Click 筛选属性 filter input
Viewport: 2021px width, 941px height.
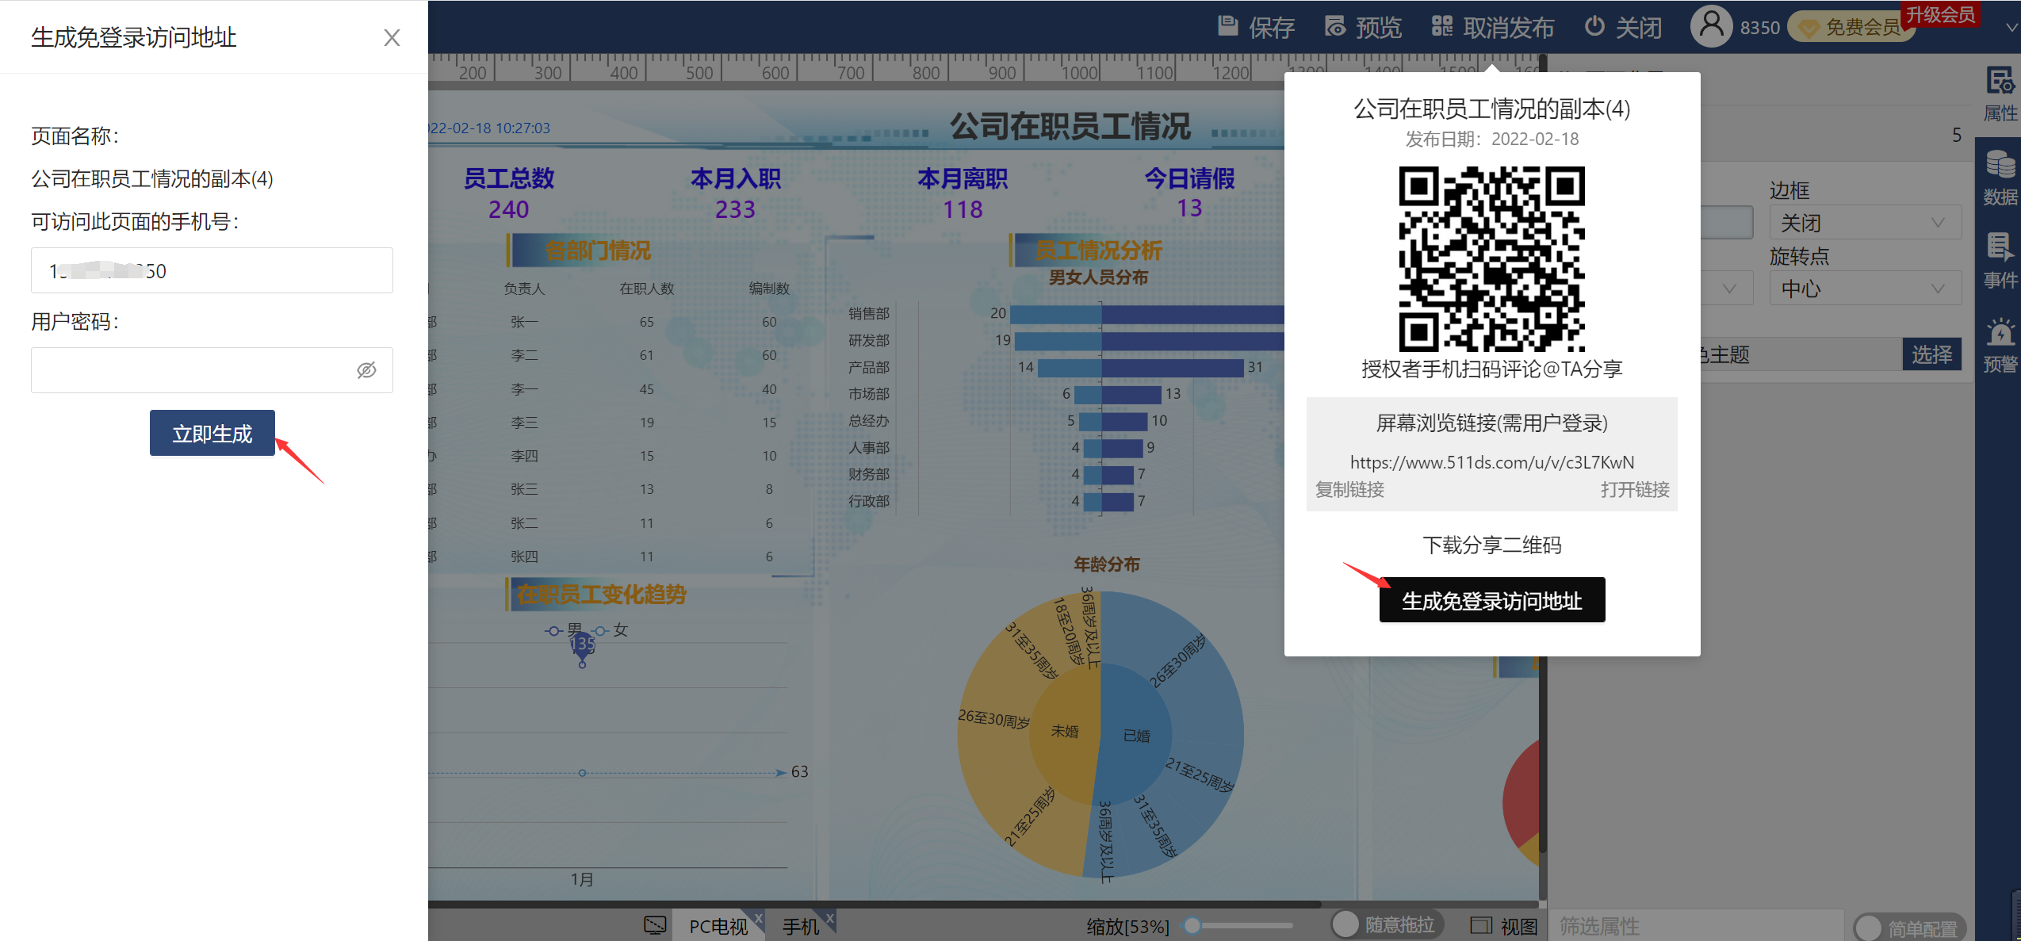1694,926
